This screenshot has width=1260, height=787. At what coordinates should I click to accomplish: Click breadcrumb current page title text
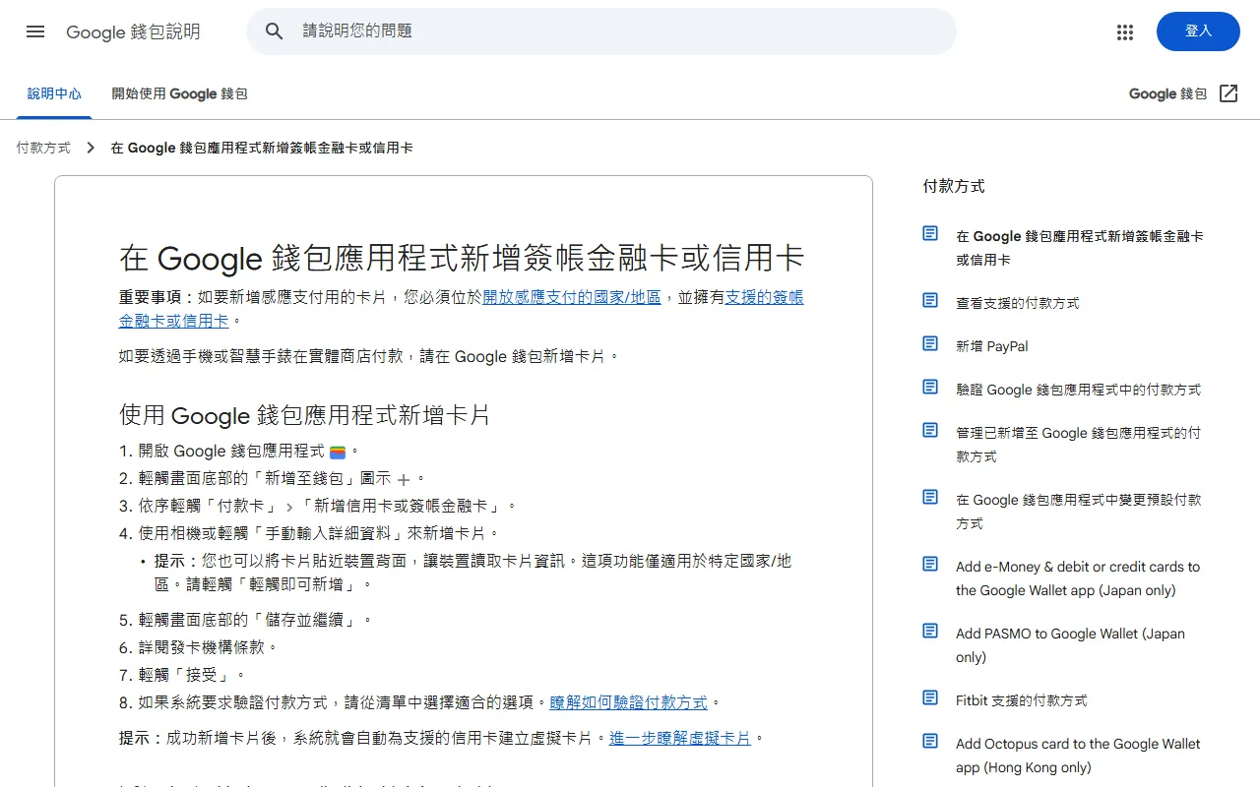point(262,148)
